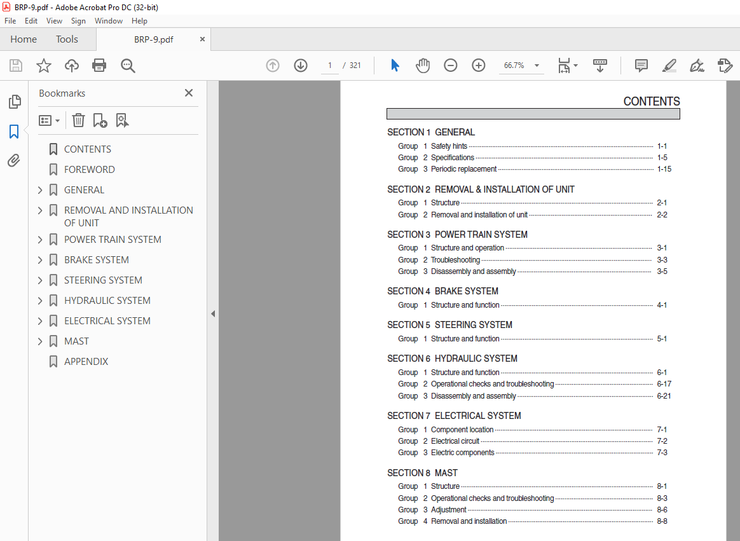
Task: Expand the STEERING SYSTEM bookmark
Action: 40,280
